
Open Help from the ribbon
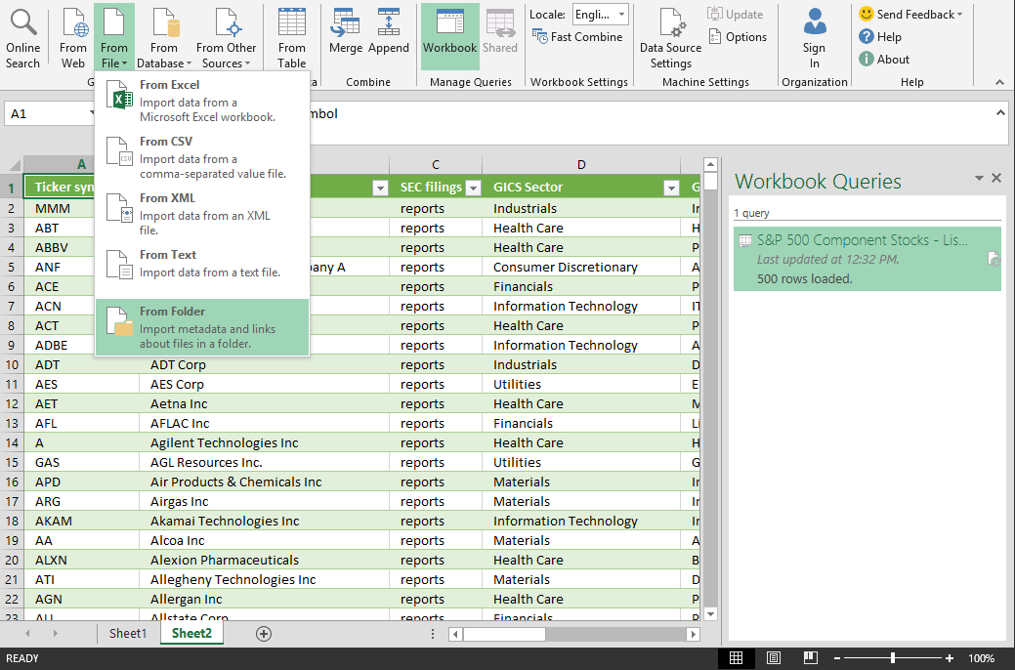(x=880, y=37)
